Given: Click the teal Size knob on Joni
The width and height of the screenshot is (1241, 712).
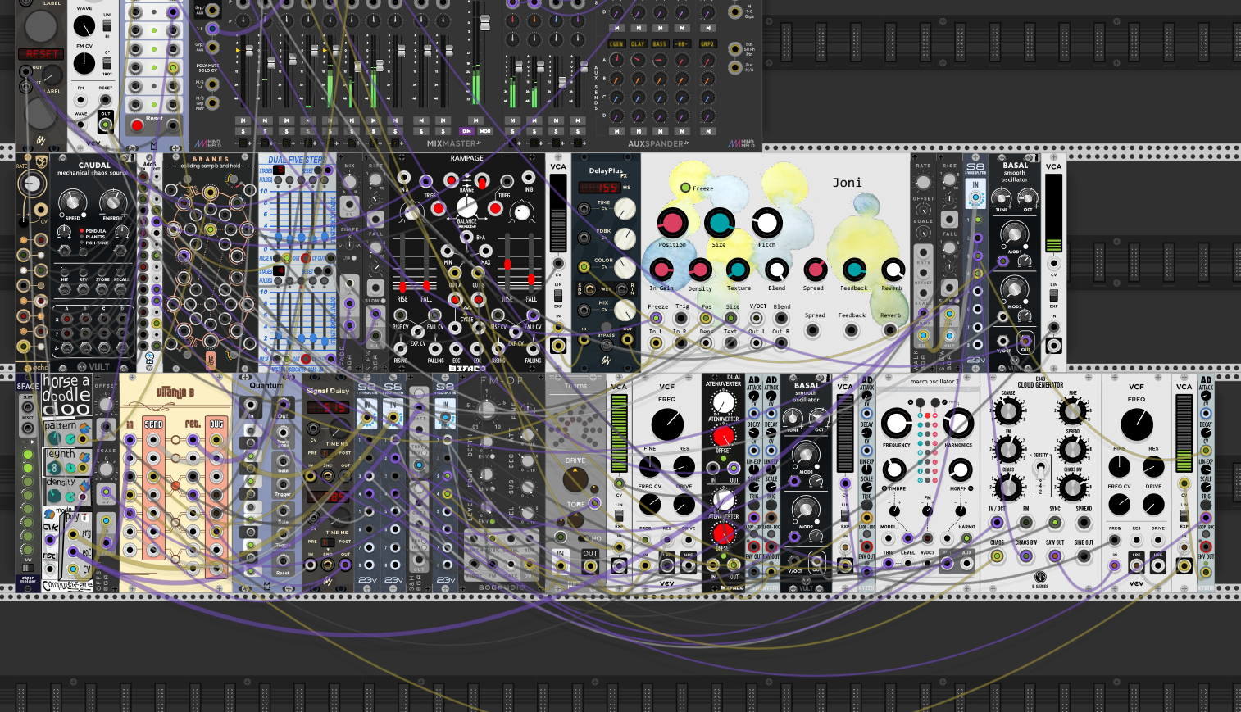Looking at the screenshot, I should [720, 223].
